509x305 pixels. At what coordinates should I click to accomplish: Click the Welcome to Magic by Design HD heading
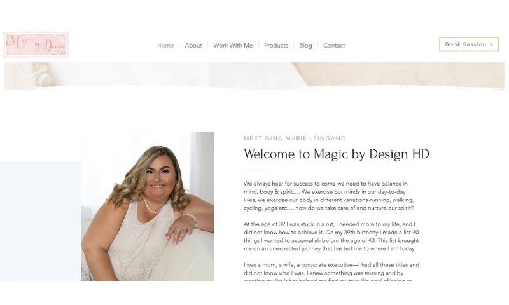(x=337, y=154)
